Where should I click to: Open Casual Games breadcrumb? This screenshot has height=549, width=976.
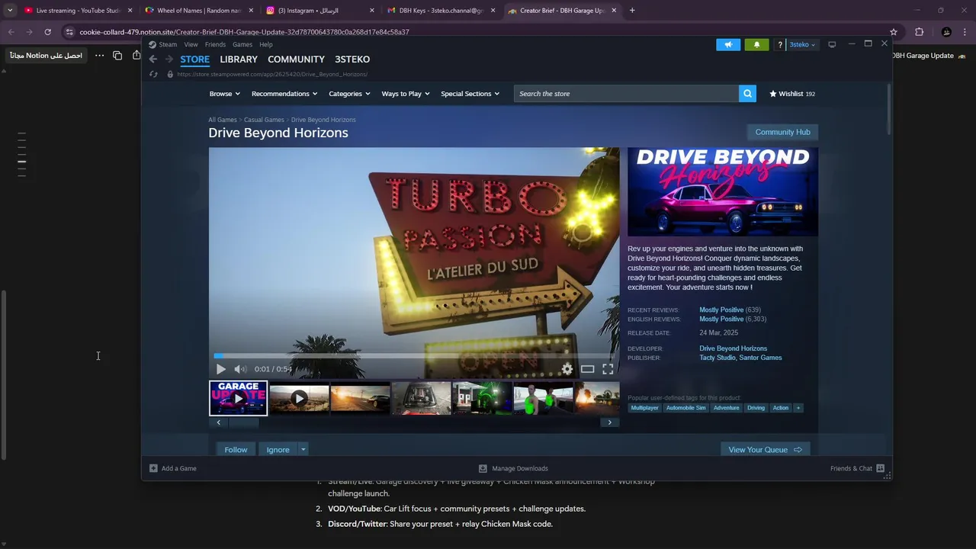point(264,120)
